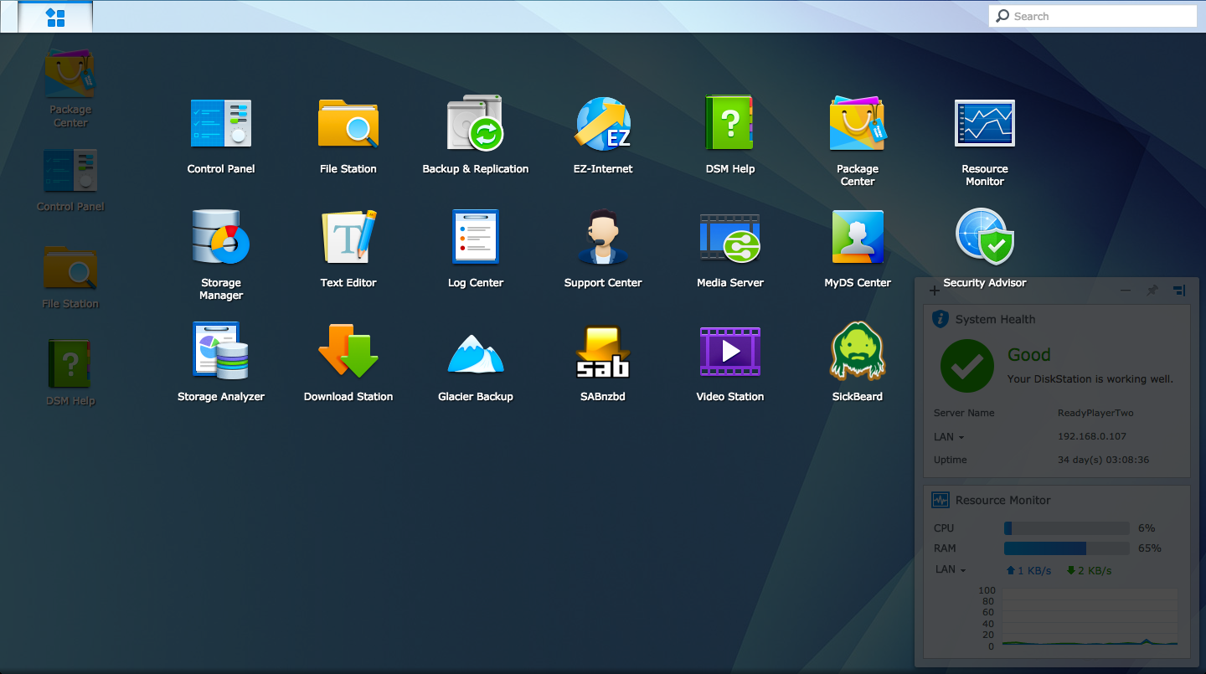This screenshot has width=1206, height=674.
Task: Click the widget panel layout icon
Action: coord(1179,291)
